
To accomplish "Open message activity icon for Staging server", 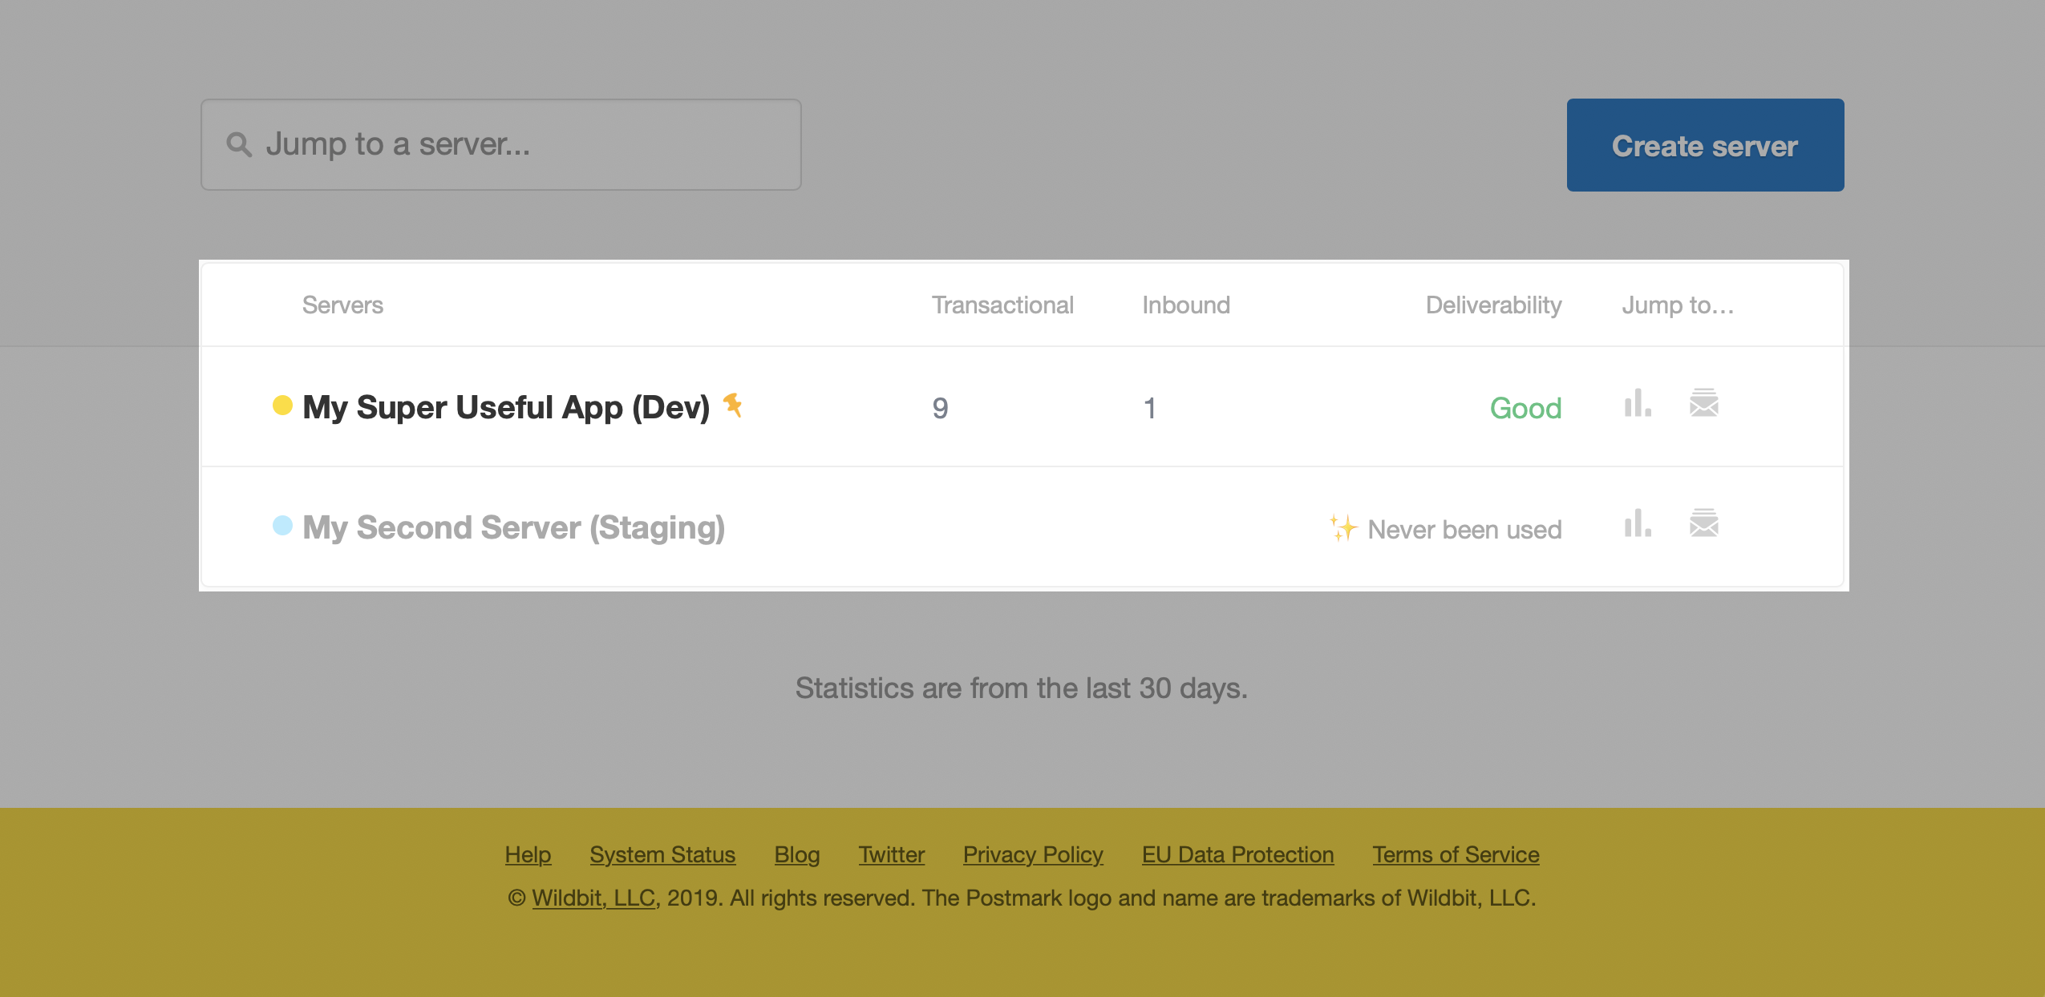I will pyautogui.click(x=1703, y=523).
